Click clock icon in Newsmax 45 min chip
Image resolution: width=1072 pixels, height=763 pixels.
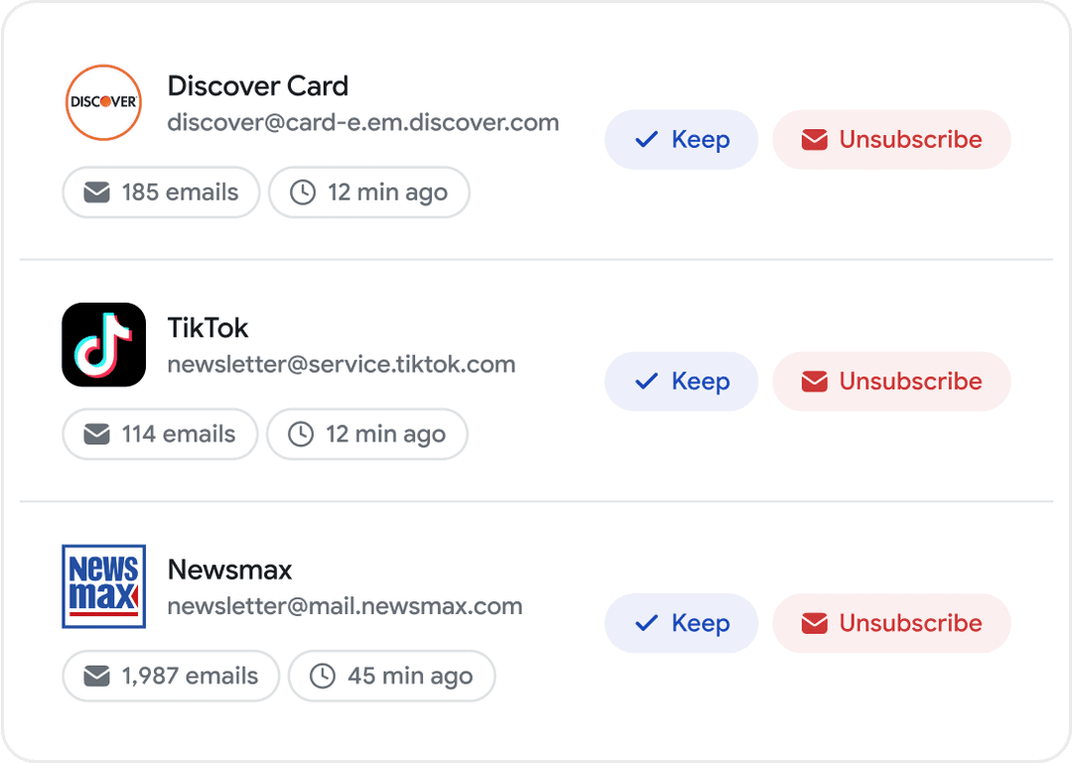click(x=323, y=677)
